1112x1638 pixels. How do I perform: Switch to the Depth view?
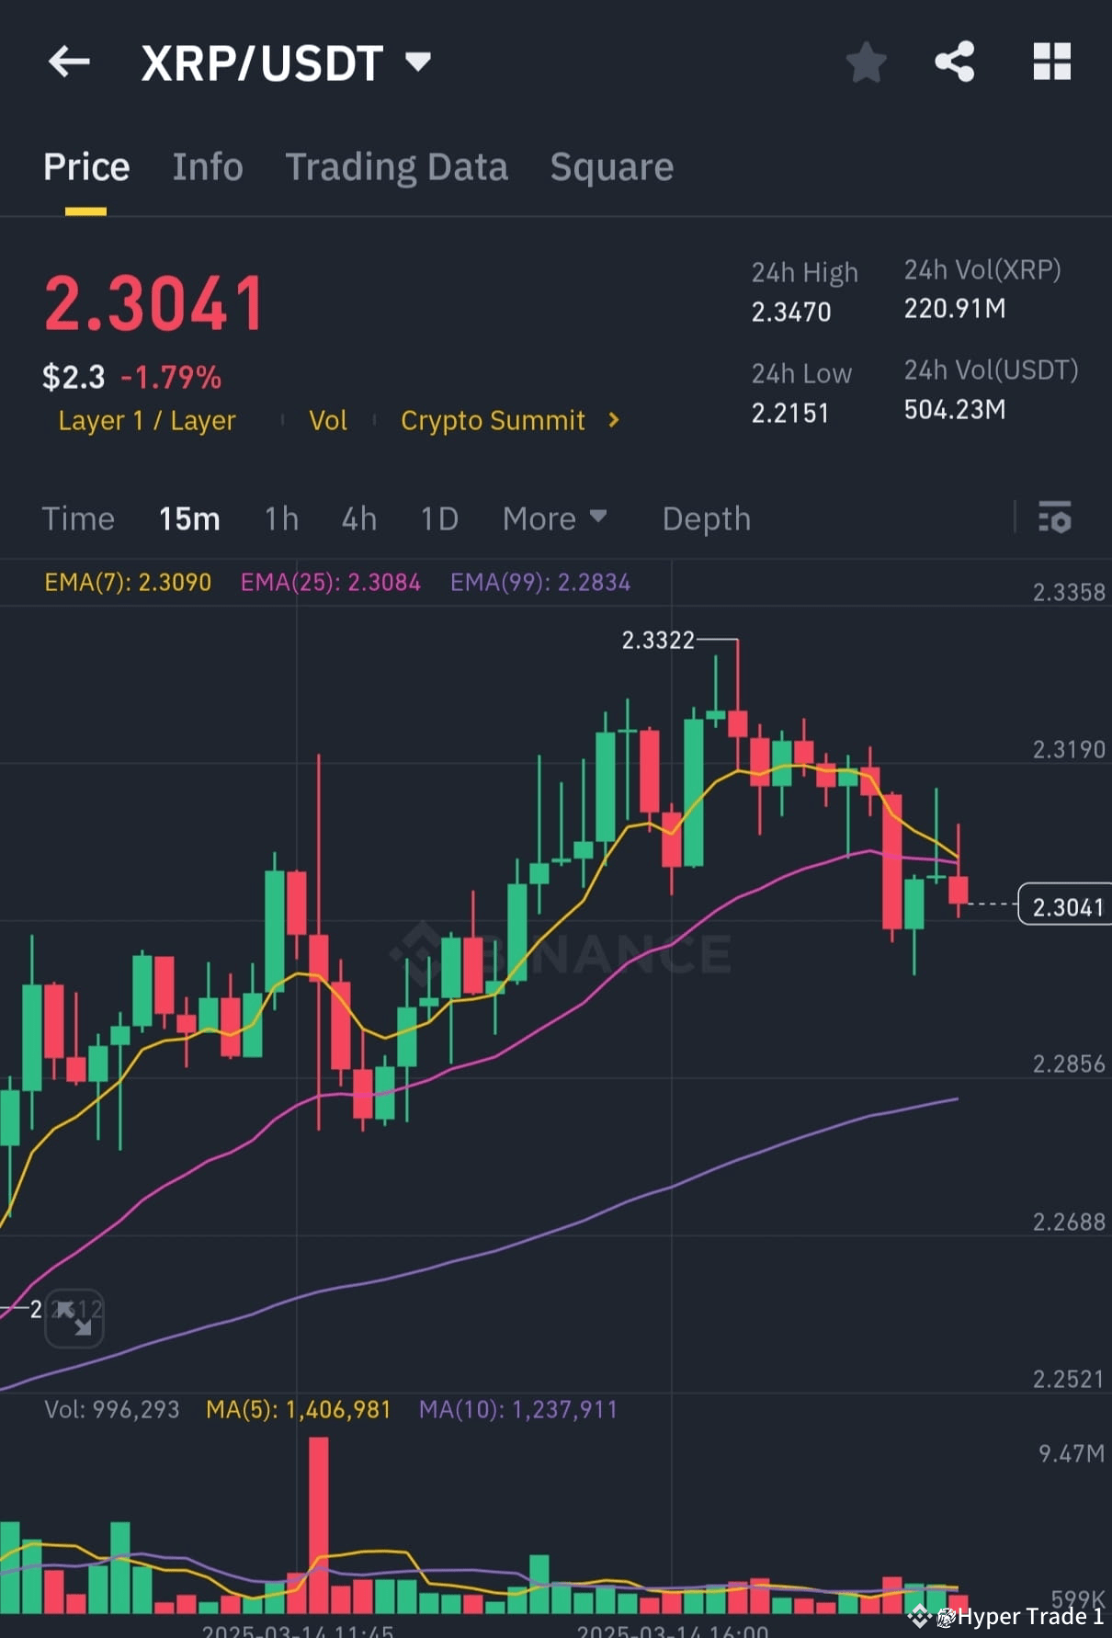pos(706,518)
